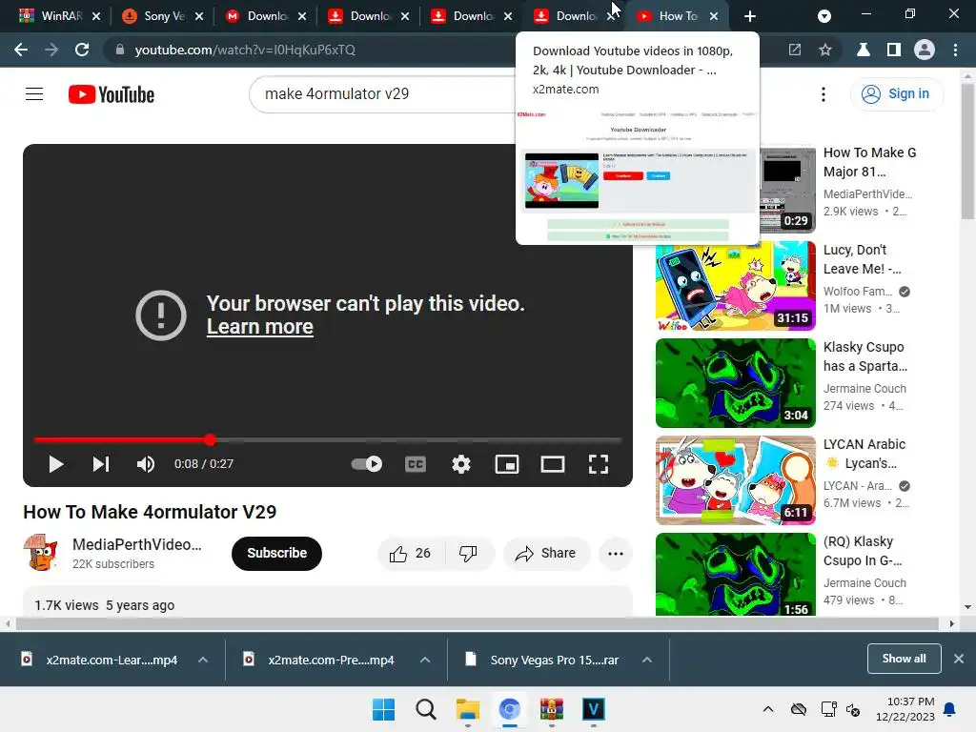
Task: Enable the miniplayer mode
Action: pyautogui.click(x=507, y=464)
